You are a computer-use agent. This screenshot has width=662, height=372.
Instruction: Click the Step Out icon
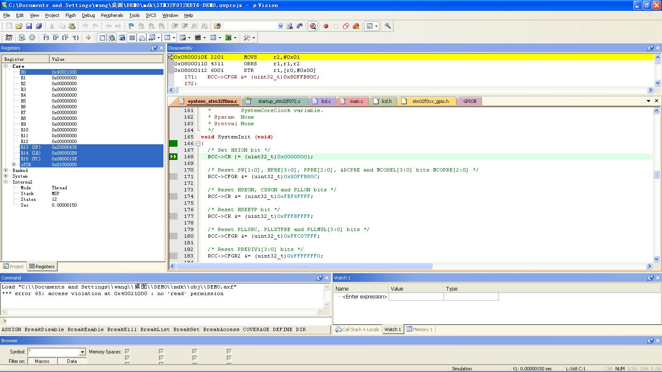tap(66, 38)
